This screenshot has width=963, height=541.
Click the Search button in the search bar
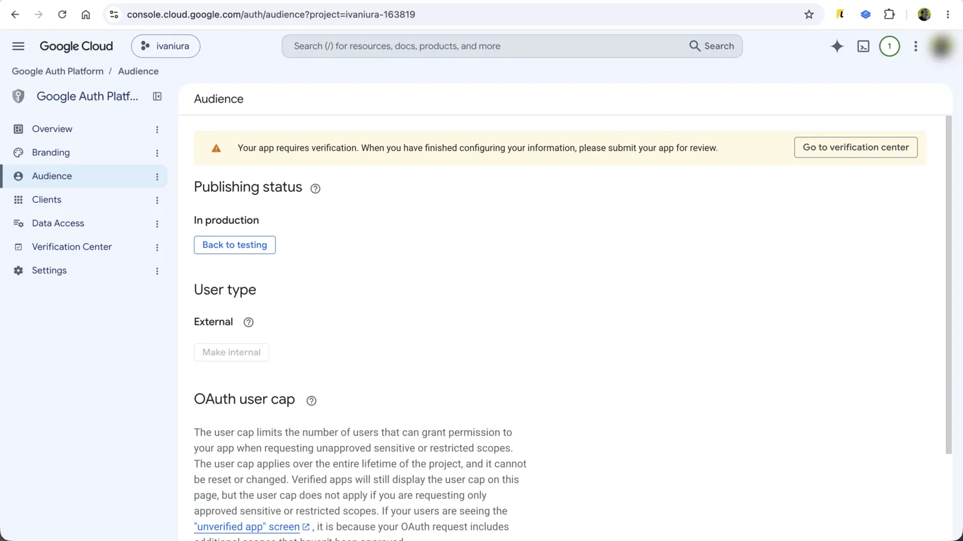(712, 46)
